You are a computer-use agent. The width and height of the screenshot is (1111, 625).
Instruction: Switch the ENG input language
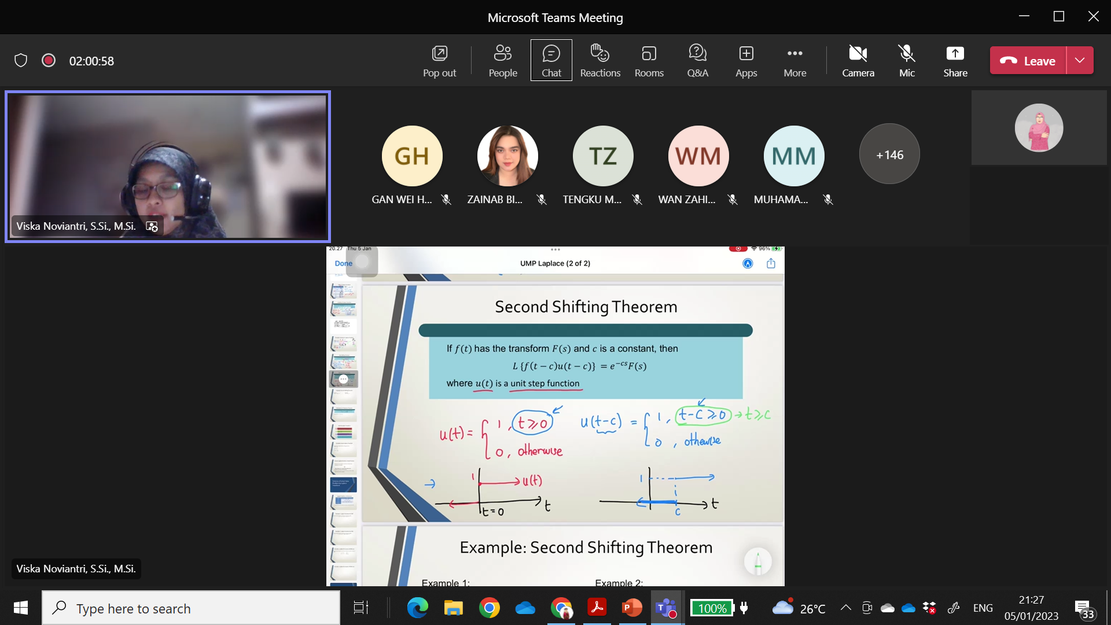pyautogui.click(x=983, y=608)
